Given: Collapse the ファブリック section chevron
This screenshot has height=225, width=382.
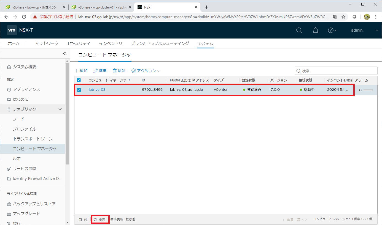Looking at the screenshot, I should click(60, 109).
